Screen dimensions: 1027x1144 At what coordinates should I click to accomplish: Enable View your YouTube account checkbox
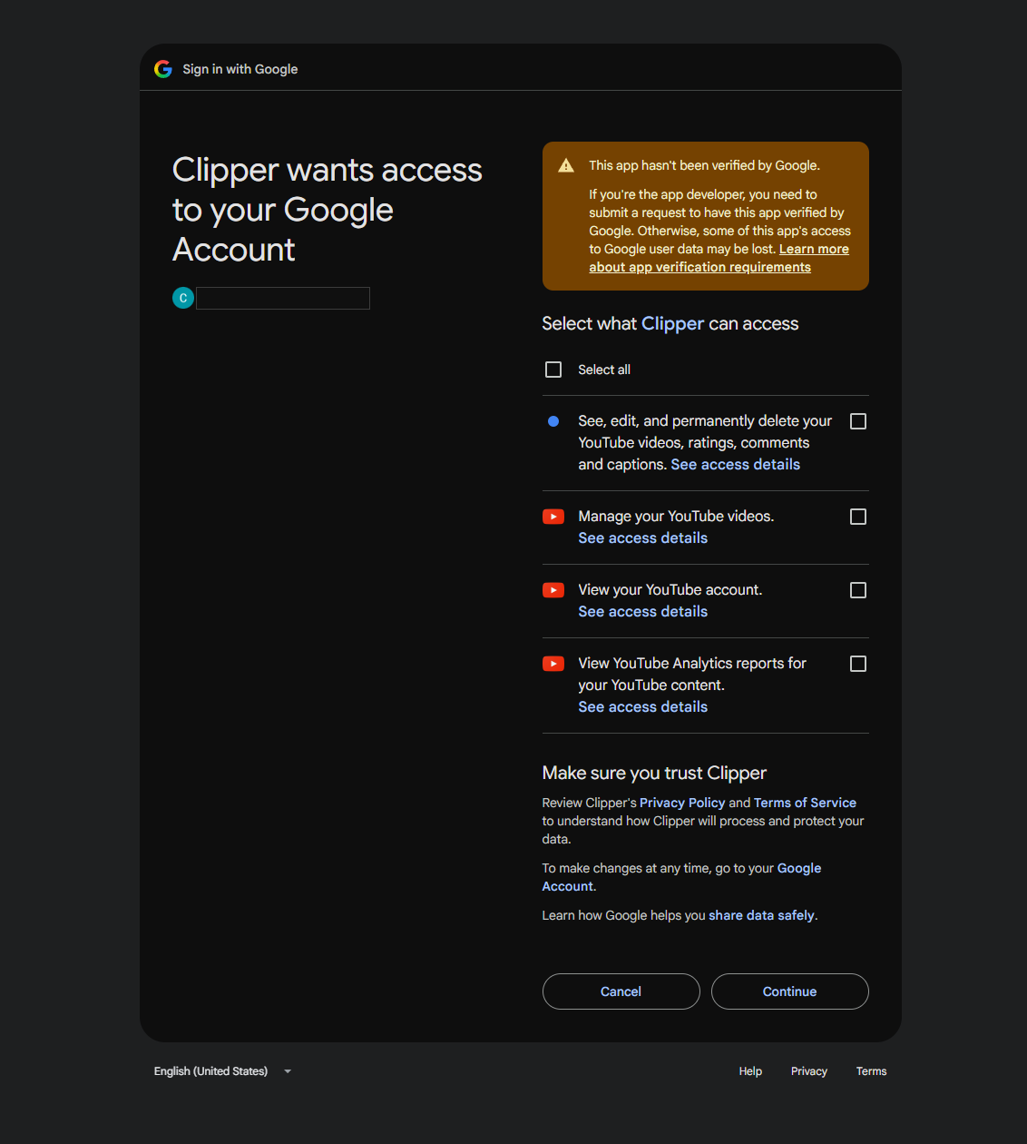click(858, 590)
